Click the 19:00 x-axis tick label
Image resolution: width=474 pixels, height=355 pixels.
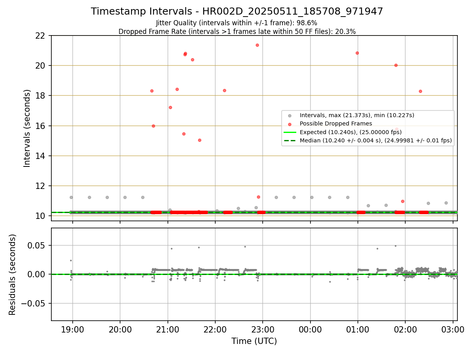point(72,329)
